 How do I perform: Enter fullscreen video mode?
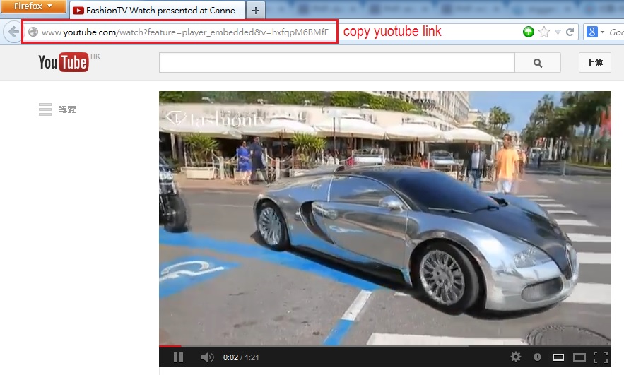(x=601, y=357)
